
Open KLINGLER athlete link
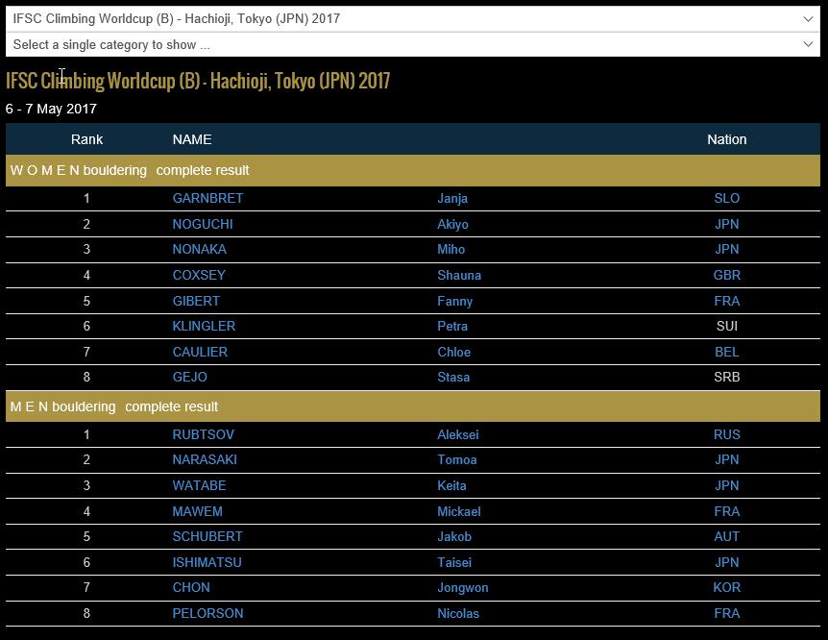tap(204, 326)
